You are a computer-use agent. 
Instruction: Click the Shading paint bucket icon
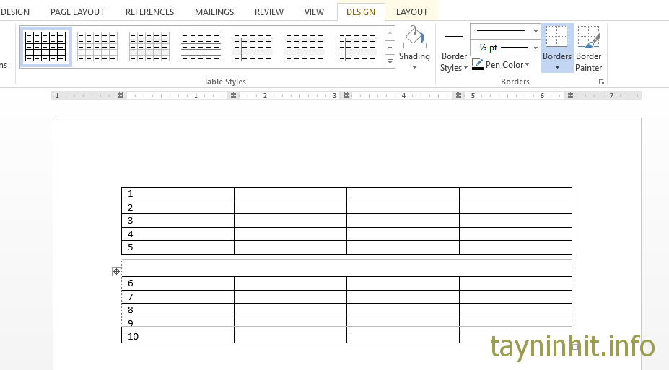[x=414, y=38]
